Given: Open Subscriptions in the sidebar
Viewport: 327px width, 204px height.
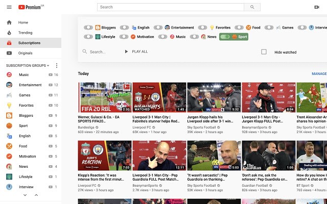Looking at the screenshot, I should pos(31,43).
